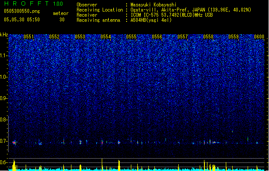Click the 0.7 kHz axis label
269x171 pixels.
(3, 141)
